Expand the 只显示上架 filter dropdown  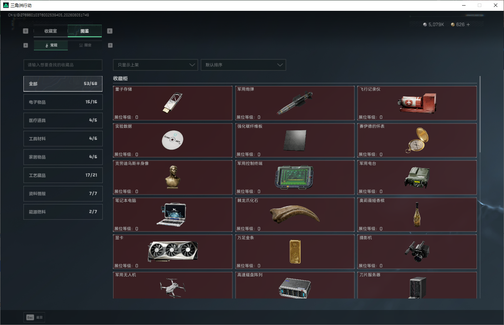click(156, 65)
